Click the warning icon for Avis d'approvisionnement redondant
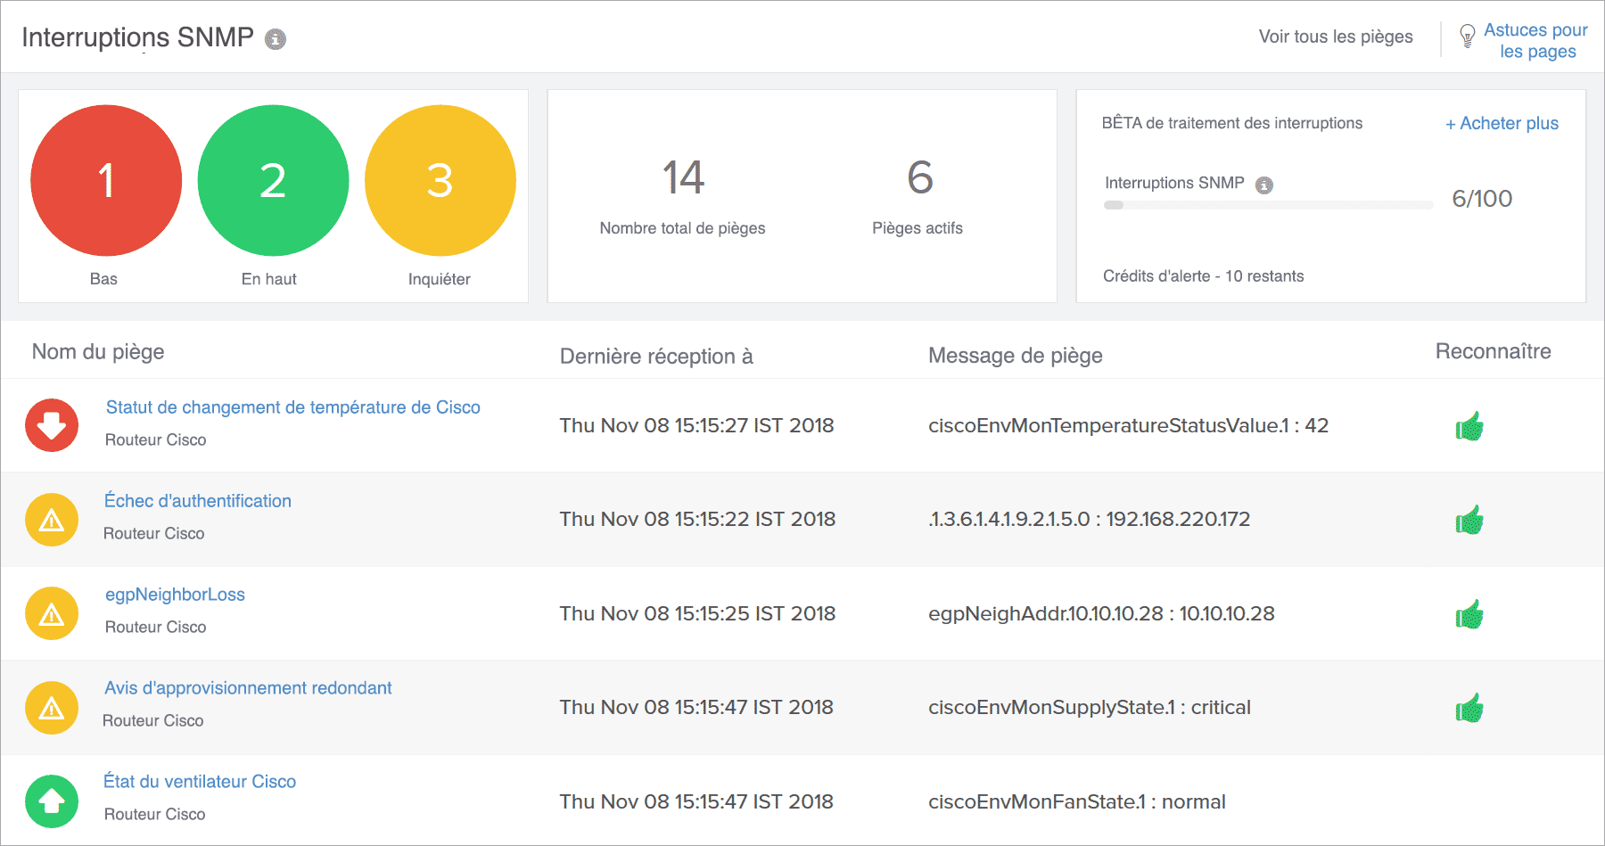This screenshot has height=846, width=1605. pos(51,707)
